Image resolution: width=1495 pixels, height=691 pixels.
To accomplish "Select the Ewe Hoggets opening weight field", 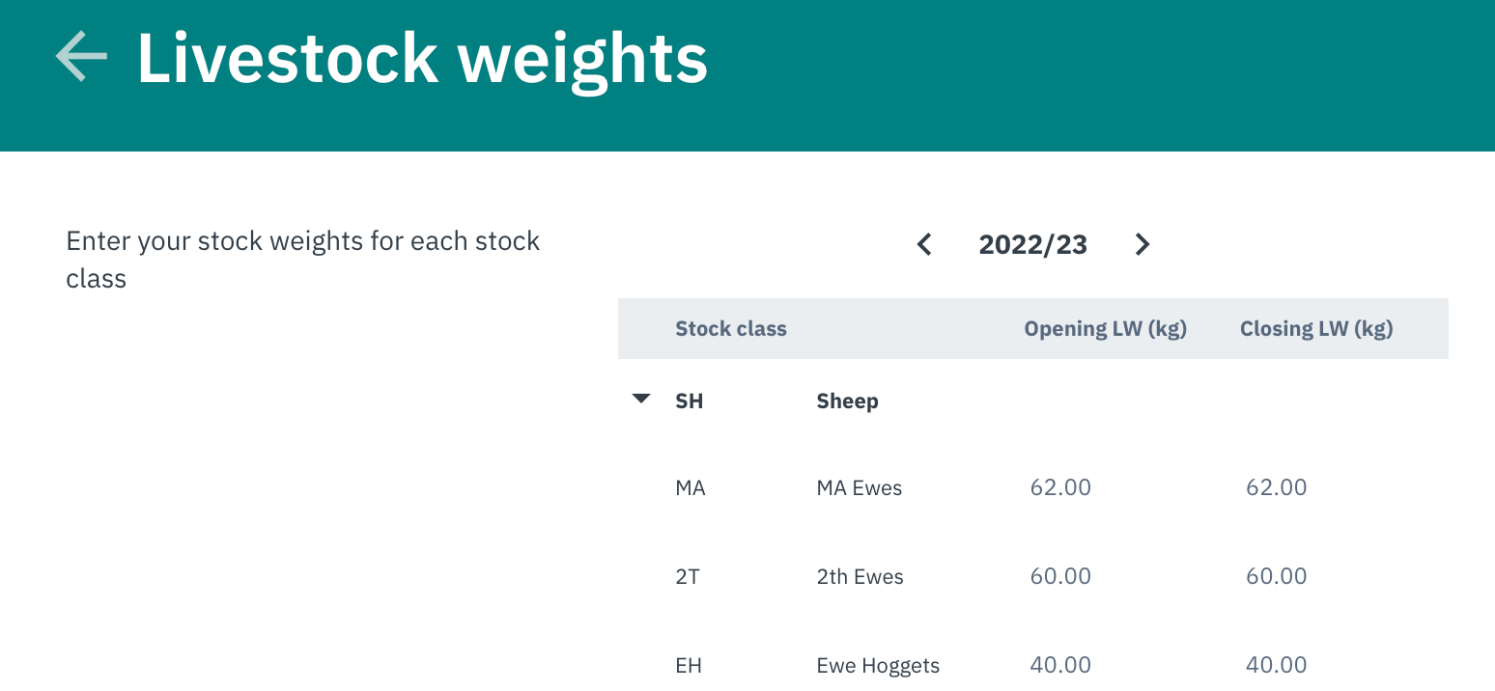I will [x=1060, y=665].
